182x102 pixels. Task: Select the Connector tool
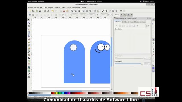29,77
